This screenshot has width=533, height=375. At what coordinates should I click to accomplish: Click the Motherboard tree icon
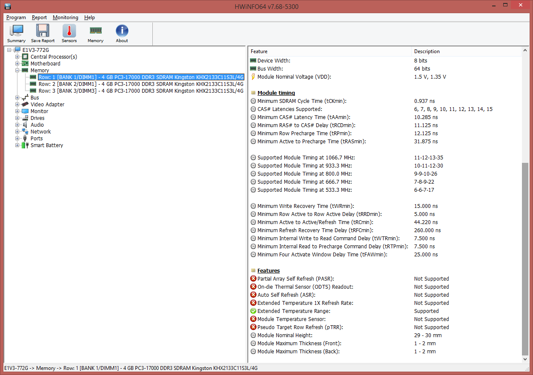25,64
